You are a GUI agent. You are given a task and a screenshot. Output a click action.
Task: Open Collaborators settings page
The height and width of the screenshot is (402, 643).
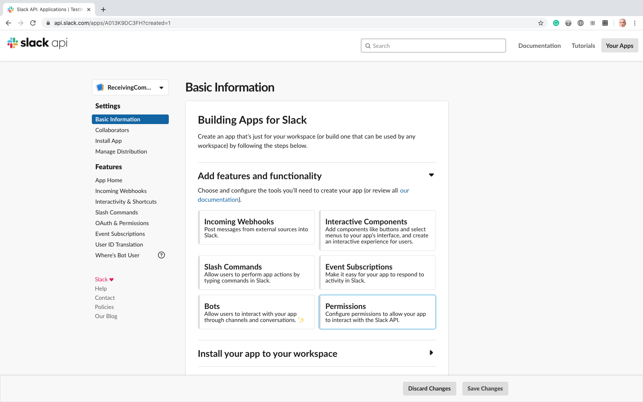coord(112,130)
